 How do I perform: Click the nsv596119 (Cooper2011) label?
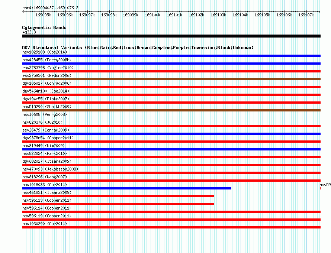47,216
